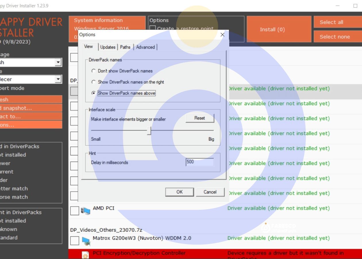Screen dimensions: 362x259
Task: Click Select none button
Action: (x=338, y=37)
